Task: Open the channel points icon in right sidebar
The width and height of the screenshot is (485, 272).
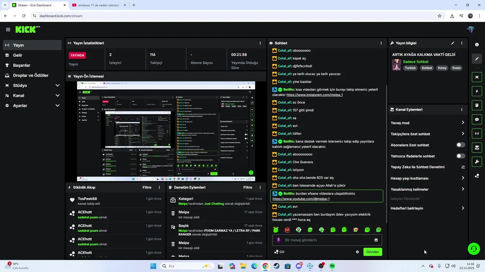Action: pos(477,176)
